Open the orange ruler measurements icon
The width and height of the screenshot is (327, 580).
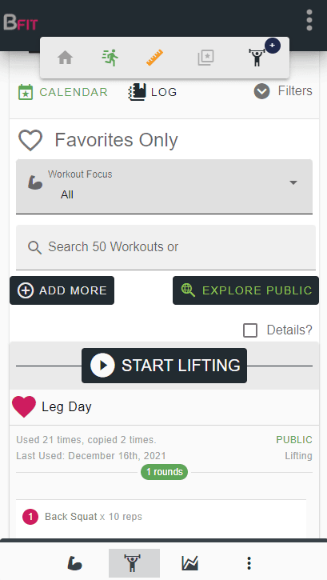154,58
